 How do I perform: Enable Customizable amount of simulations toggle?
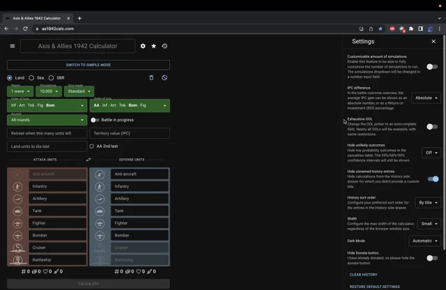(432, 67)
